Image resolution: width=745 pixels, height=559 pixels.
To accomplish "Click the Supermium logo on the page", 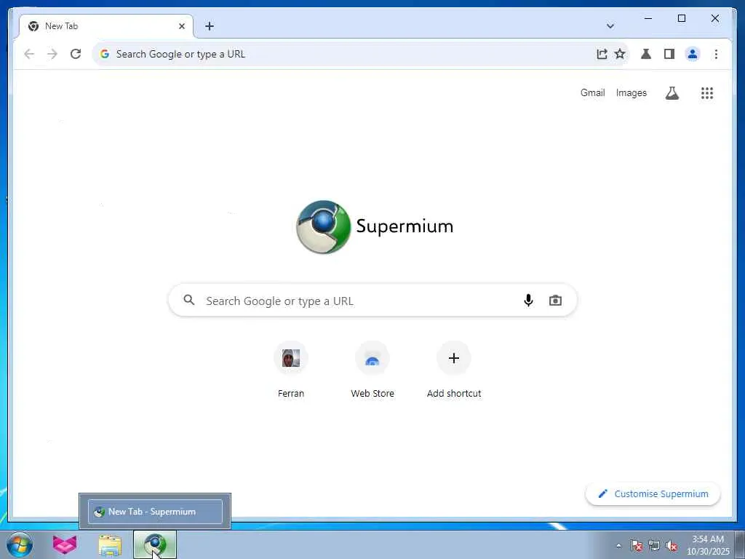I will (x=375, y=227).
